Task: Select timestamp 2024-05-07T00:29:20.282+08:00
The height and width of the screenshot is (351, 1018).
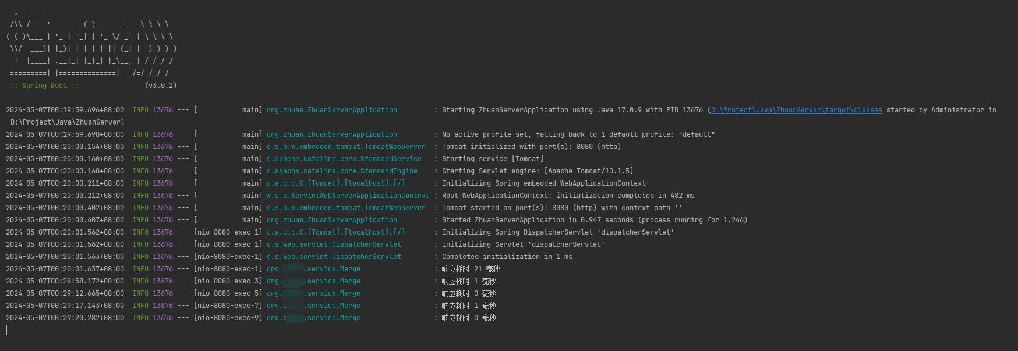Action: 65,318
